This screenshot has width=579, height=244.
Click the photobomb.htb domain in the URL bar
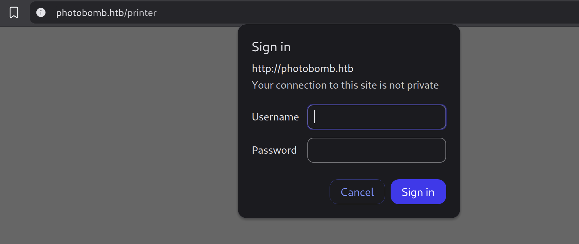click(x=90, y=13)
